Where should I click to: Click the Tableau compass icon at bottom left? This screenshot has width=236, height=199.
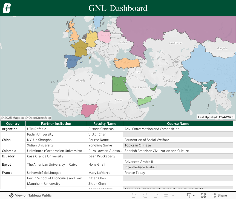click(11, 195)
